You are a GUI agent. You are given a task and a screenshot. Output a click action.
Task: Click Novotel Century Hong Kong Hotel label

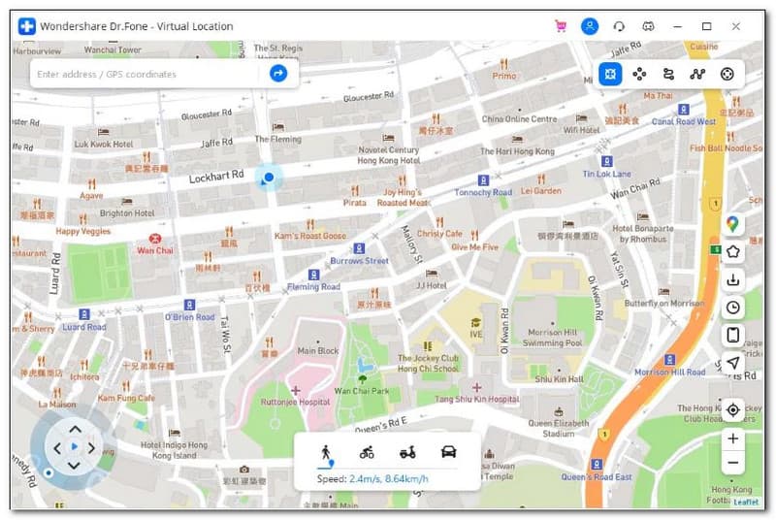click(389, 155)
